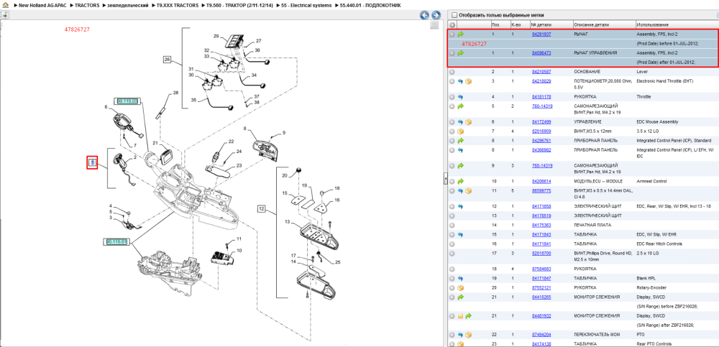Open part number link 84291937
The image size is (719, 347).
[541, 34]
